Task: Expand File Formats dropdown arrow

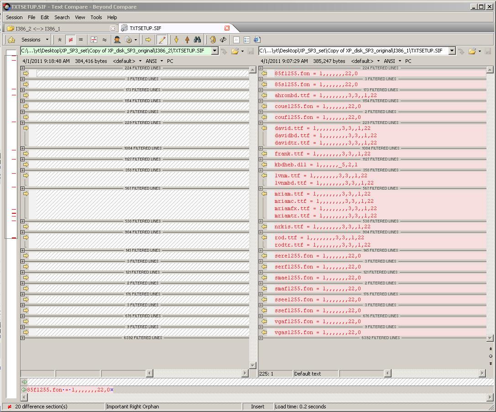Action: (136, 40)
